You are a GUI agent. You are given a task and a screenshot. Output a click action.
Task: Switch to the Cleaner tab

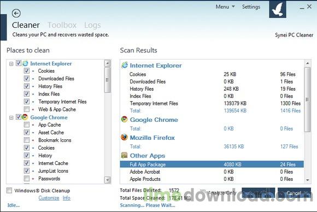pyautogui.click(x=26, y=25)
